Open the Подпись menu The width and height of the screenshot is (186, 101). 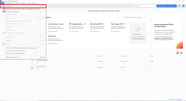pyautogui.click(x=24, y=3)
